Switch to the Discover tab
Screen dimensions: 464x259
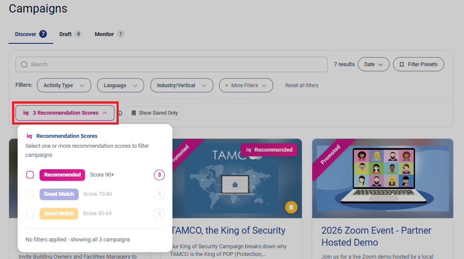[31, 34]
